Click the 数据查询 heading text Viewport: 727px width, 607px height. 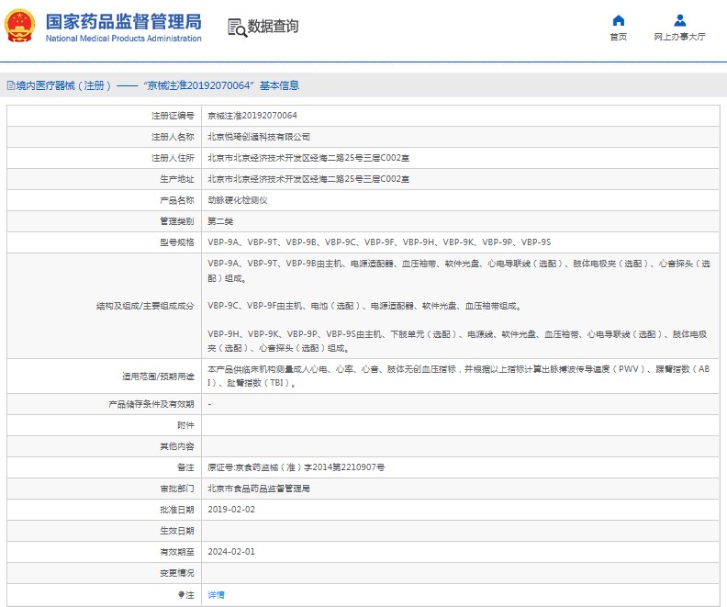(x=273, y=26)
